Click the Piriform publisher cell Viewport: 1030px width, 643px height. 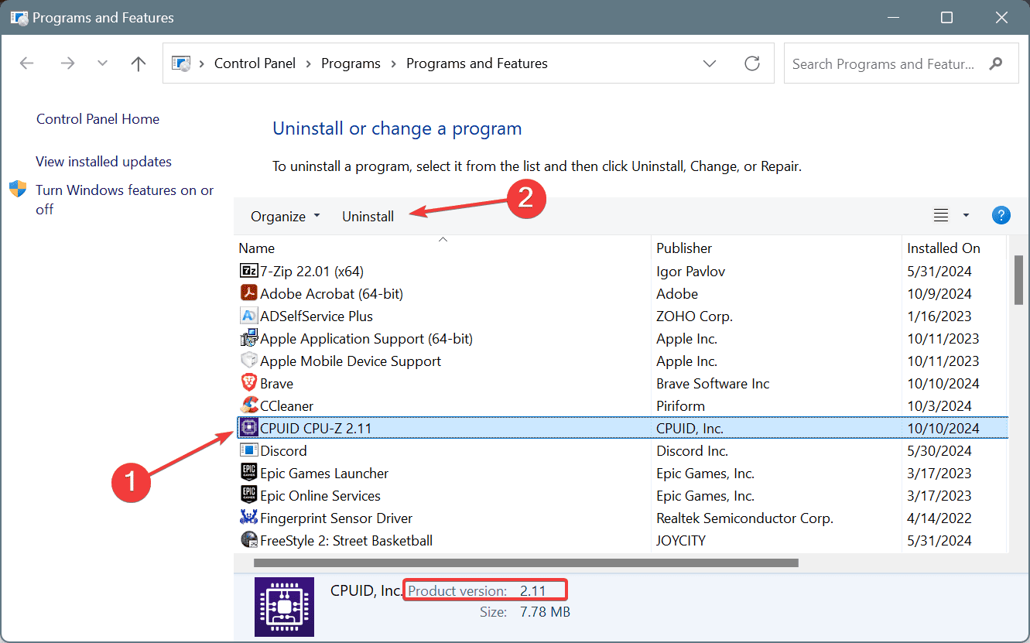(680, 406)
